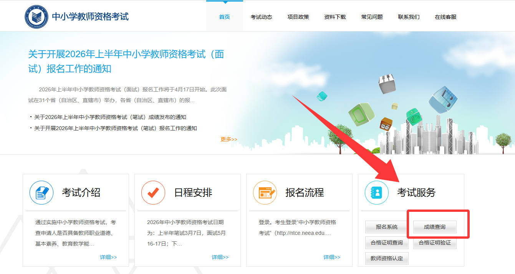515x274 pixels.
Task: Click the 考试服务 notebook icon
Action: pyautogui.click(x=377, y=193)
